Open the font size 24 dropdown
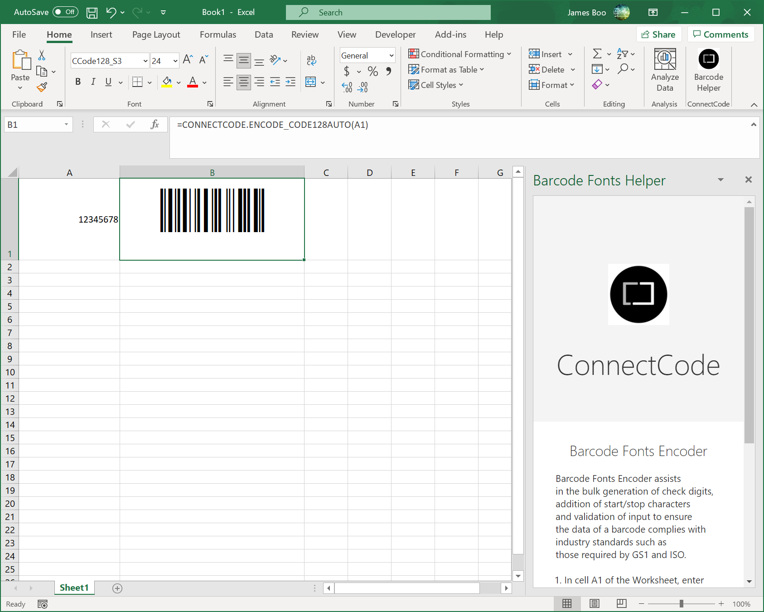The height and width of the screenshot is (612, 764). pos(175,61)
